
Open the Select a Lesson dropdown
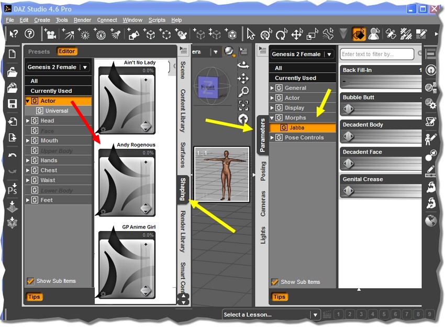tap(271, 314)
